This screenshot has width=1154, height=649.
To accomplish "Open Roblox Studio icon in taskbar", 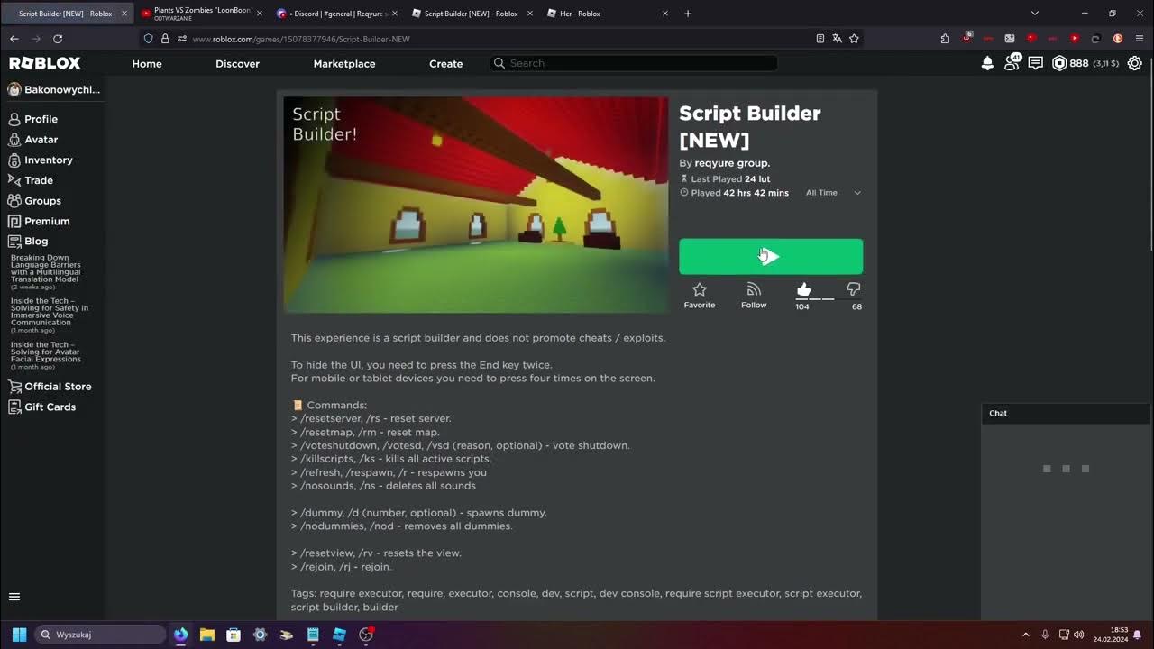I will 339,635.
